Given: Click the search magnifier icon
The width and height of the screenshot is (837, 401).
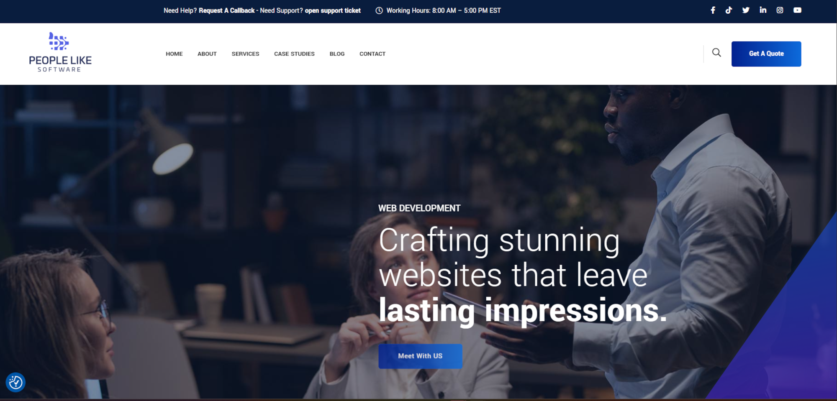Looking at the screenshot, I should click(716, 53).
